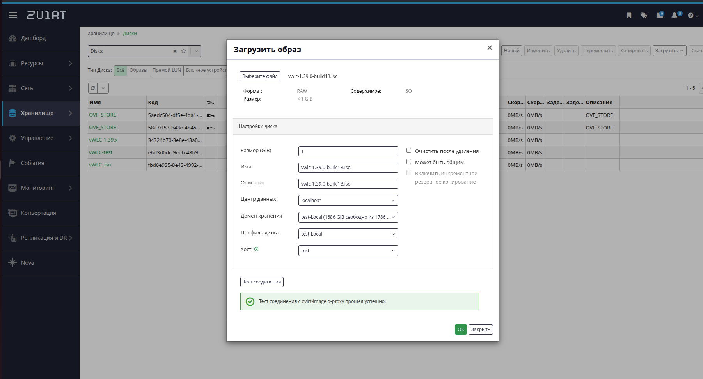The image size is (703, 379).
Task: Expand the Ресурсы sidebar chevron
Action: pos(70,63)
